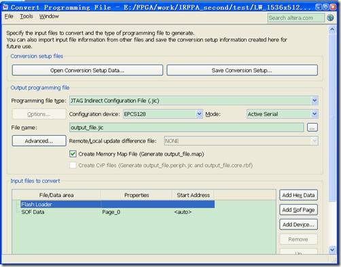This screenshot has height=267, width=341.
Task: Open the Window menu
Action: [x=49, y=16]
